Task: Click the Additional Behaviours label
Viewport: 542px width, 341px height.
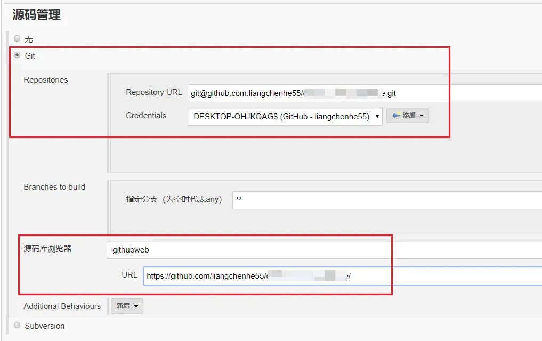Action: pyautogui.click(x=62, y=306)
